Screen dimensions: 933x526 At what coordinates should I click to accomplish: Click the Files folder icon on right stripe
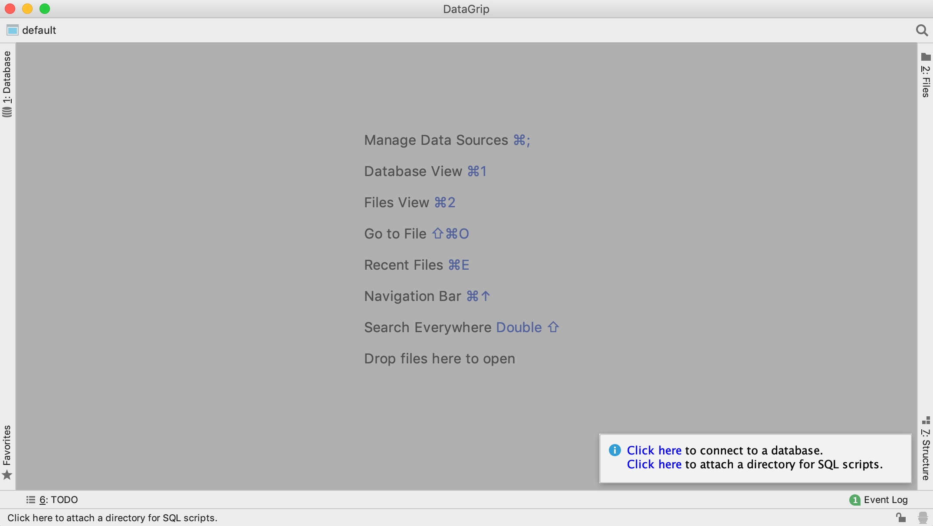tap(926, 57)
